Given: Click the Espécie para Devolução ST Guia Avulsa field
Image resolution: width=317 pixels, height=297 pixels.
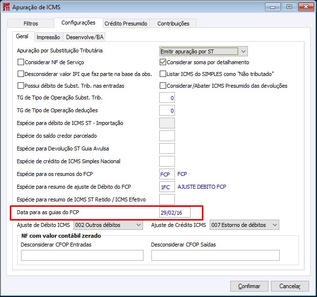Looking at the screenshot, I should click(167, 148).
